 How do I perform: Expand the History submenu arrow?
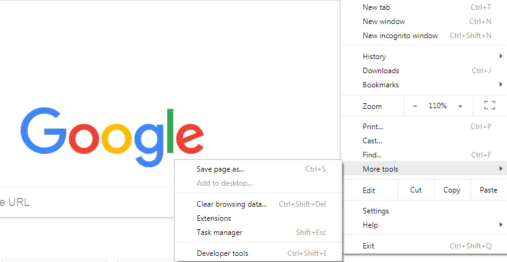coord(501,56)
